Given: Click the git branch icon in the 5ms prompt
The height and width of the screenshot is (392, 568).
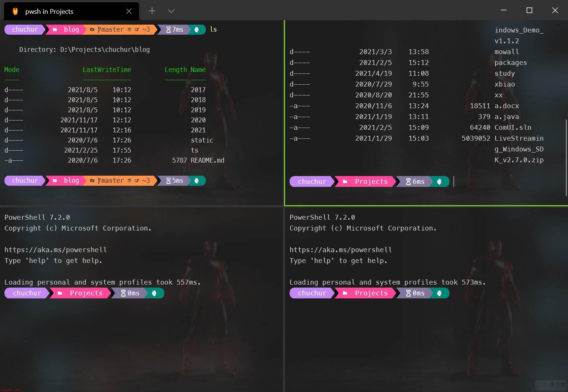Looking at the screenshot, I should pyautogui.click(x=99, y=181).
